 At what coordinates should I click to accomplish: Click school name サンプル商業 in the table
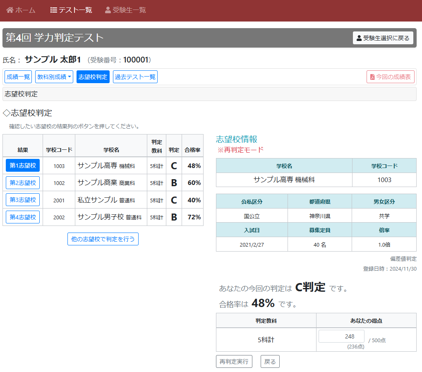click(97, 183)
